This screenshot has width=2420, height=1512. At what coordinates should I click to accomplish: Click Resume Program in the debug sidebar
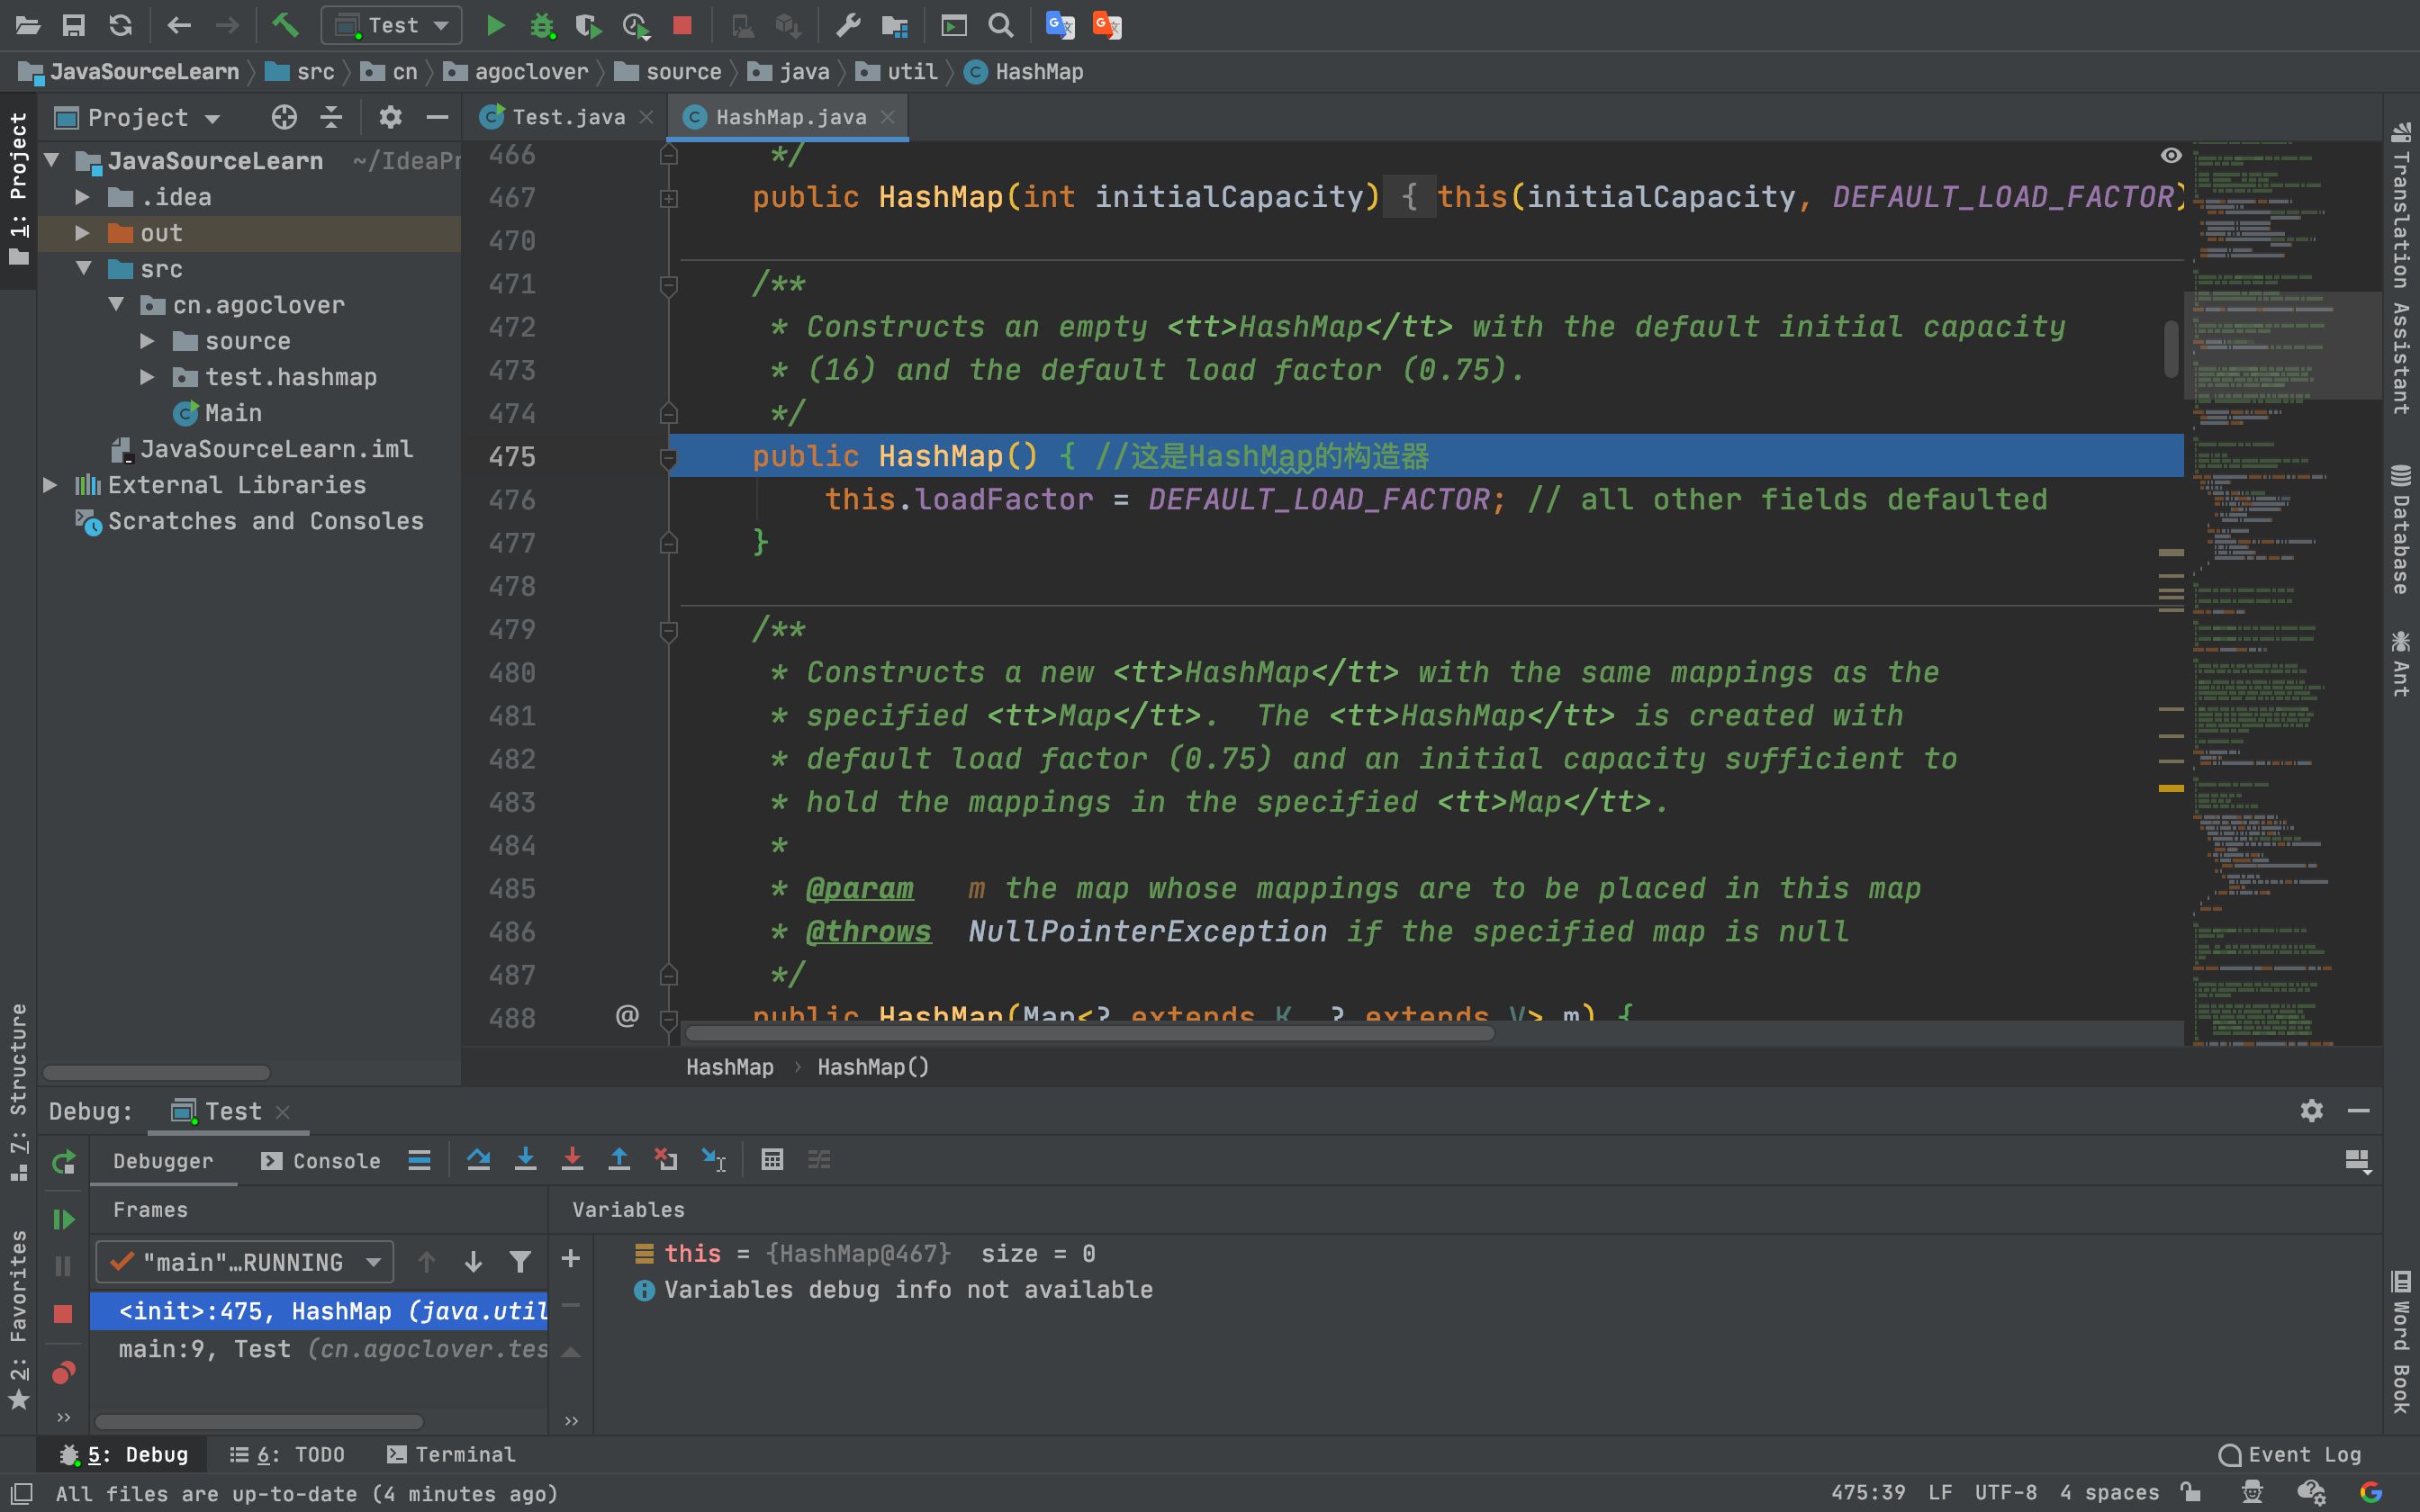(x=63, y=1219)
